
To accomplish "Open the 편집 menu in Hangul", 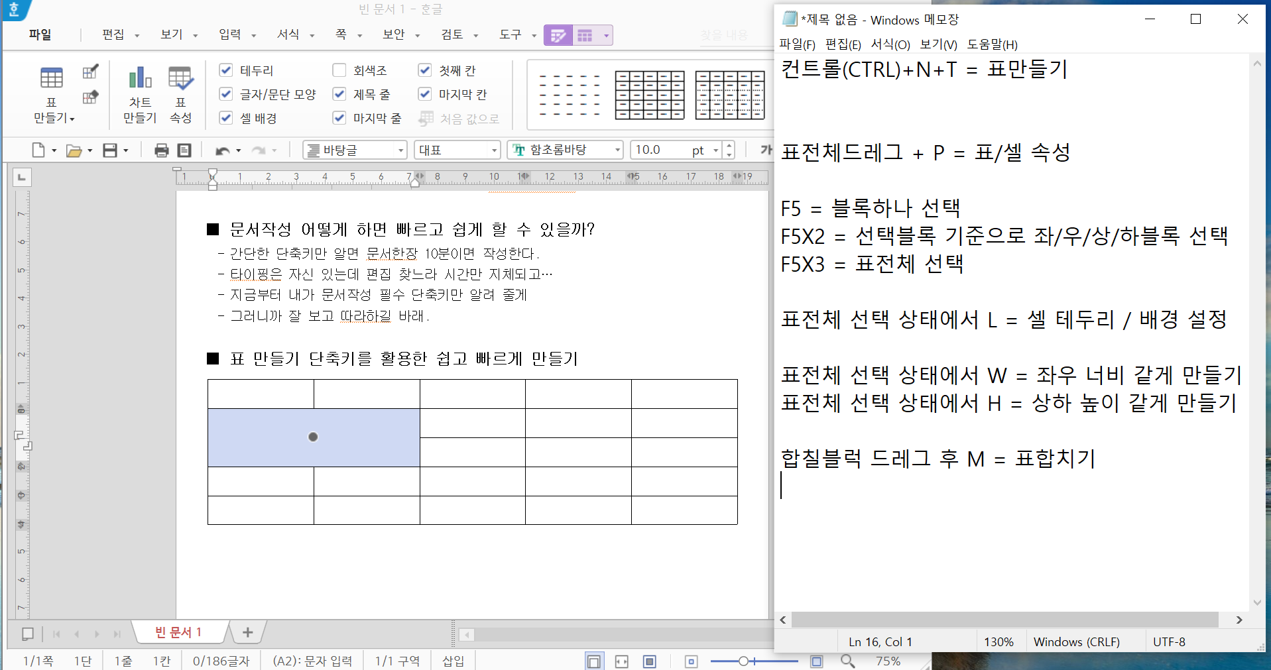I will tap(113, 34).
